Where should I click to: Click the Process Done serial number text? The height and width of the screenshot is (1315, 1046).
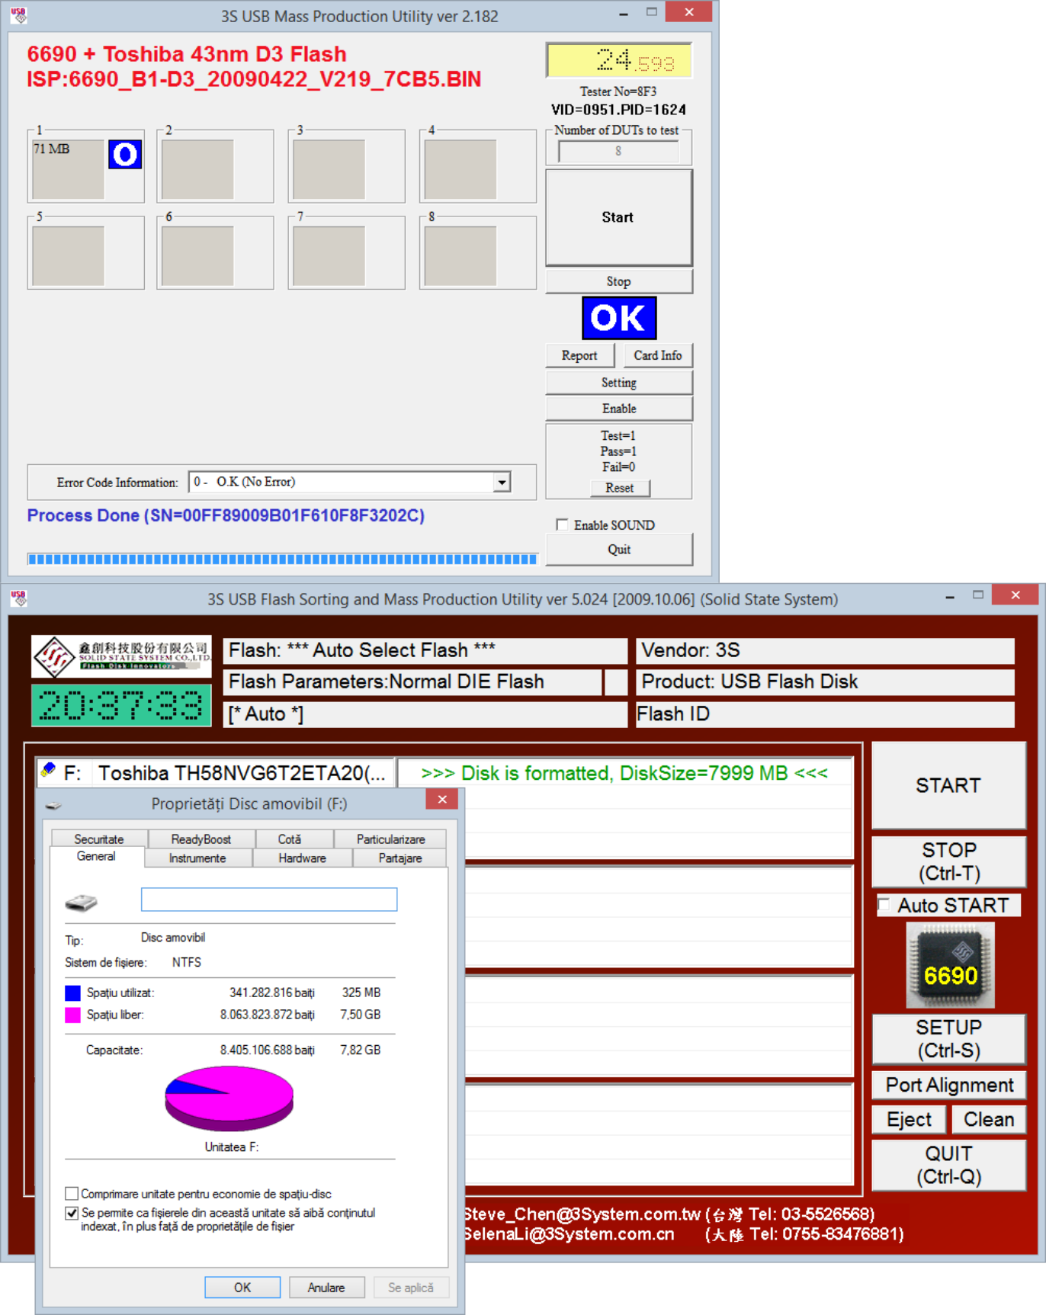(226, 516)
